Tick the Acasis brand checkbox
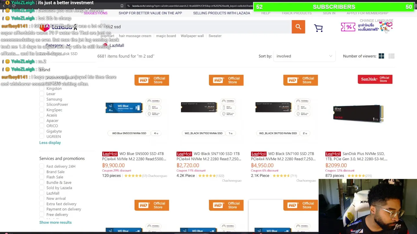417x234 pixels. coord(42,115)
